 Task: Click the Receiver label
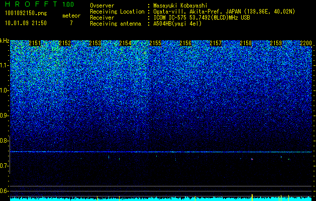102,18
